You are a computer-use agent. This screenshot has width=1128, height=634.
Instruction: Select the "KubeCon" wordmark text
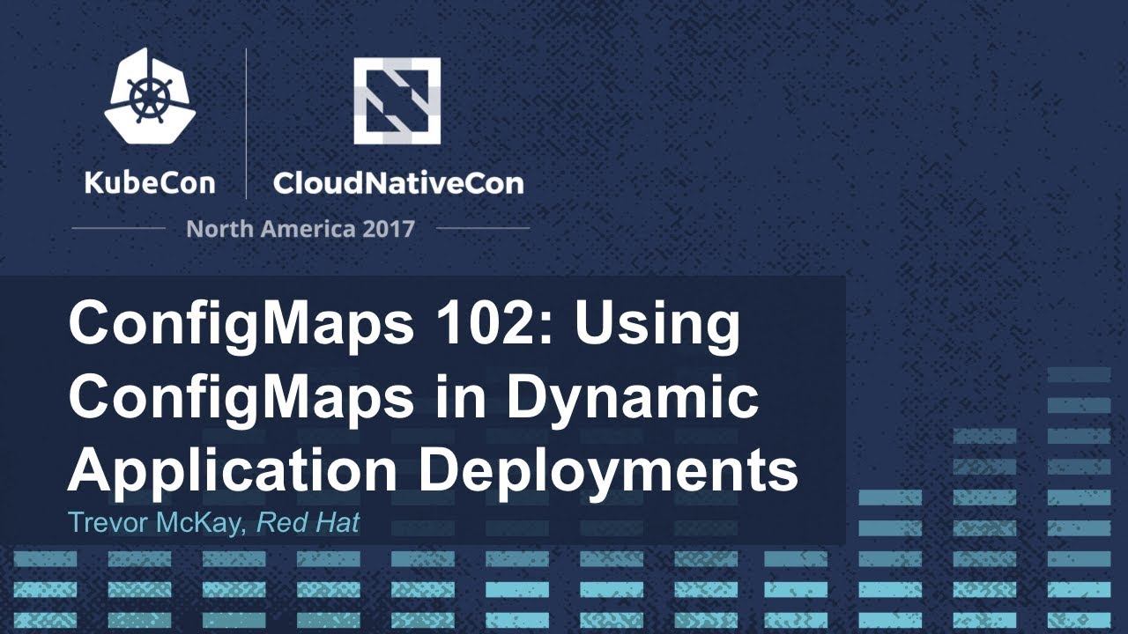[x=150, y=182]
